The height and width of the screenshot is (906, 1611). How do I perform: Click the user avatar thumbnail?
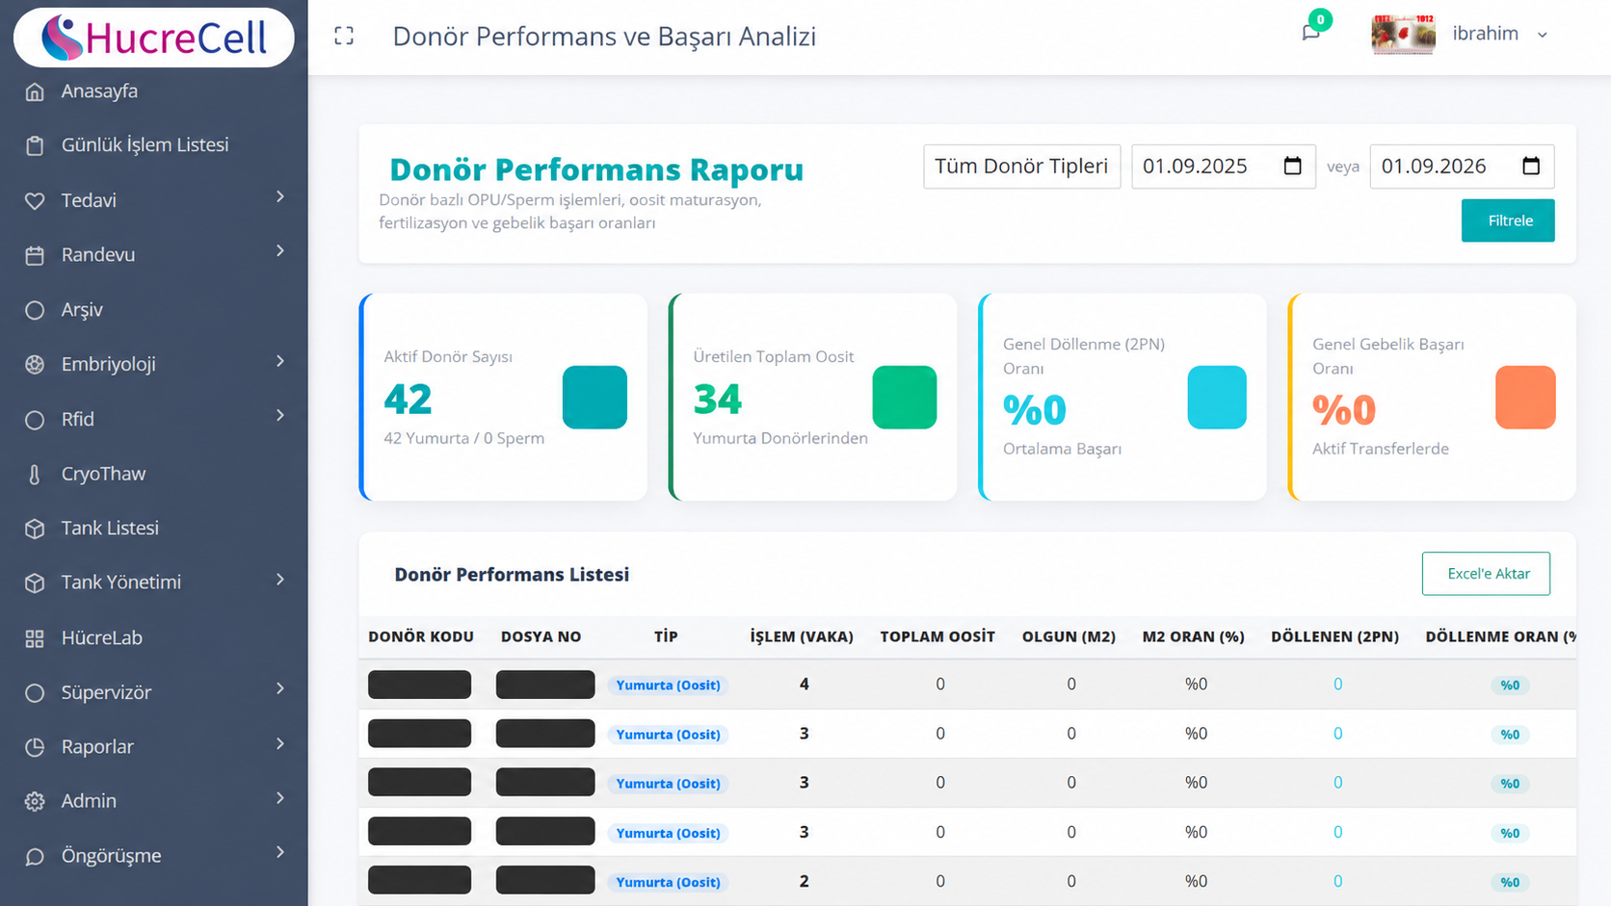pos(1403,34)
